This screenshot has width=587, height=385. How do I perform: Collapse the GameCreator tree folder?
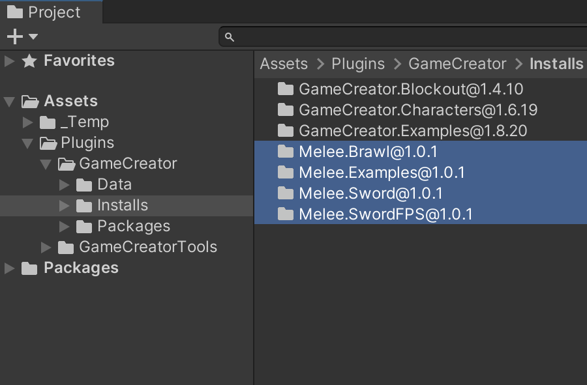46,164
